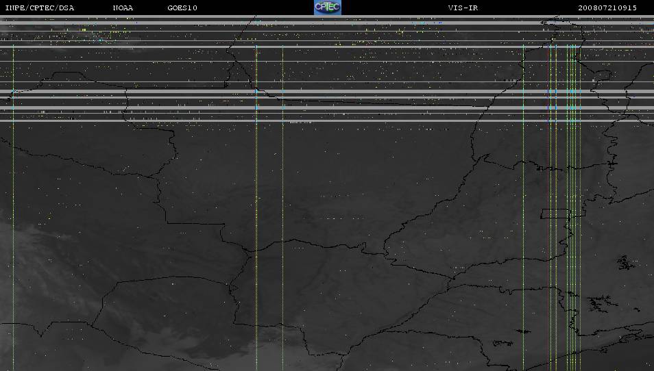The width and height of the screenshot is (654, 371).
Task: Click the border junction where three boundaries meet center
Action: pyautogui.click(x=250, y=251)
